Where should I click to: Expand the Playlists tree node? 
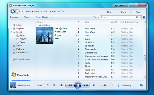11,28
